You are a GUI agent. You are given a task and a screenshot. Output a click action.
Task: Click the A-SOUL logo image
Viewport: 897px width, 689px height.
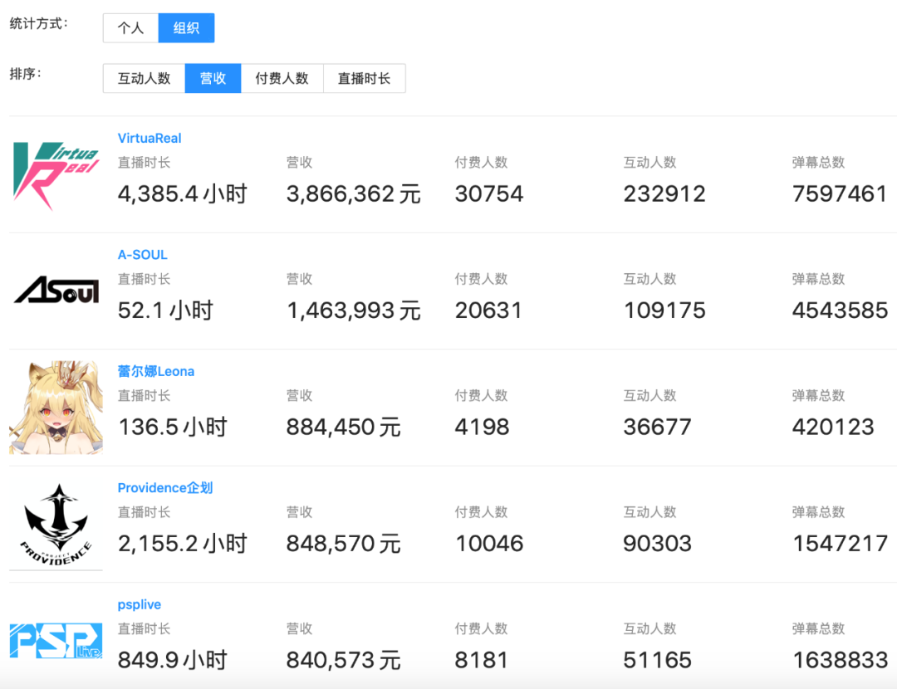[x=56, y=291]
